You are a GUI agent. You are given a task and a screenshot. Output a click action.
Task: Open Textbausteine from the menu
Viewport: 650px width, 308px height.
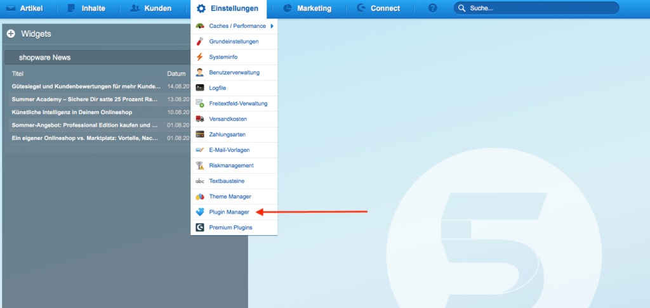point(234,181)
